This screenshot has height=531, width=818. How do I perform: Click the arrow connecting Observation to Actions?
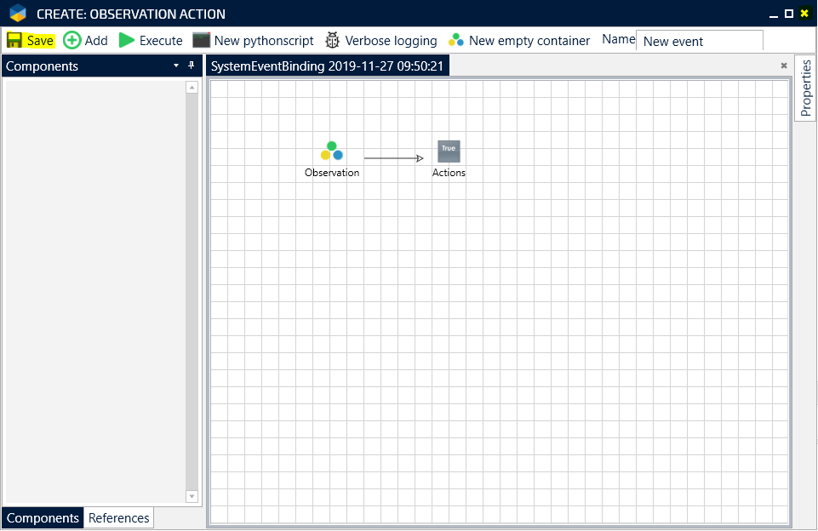pyautogui.click(x=393, y=158)
